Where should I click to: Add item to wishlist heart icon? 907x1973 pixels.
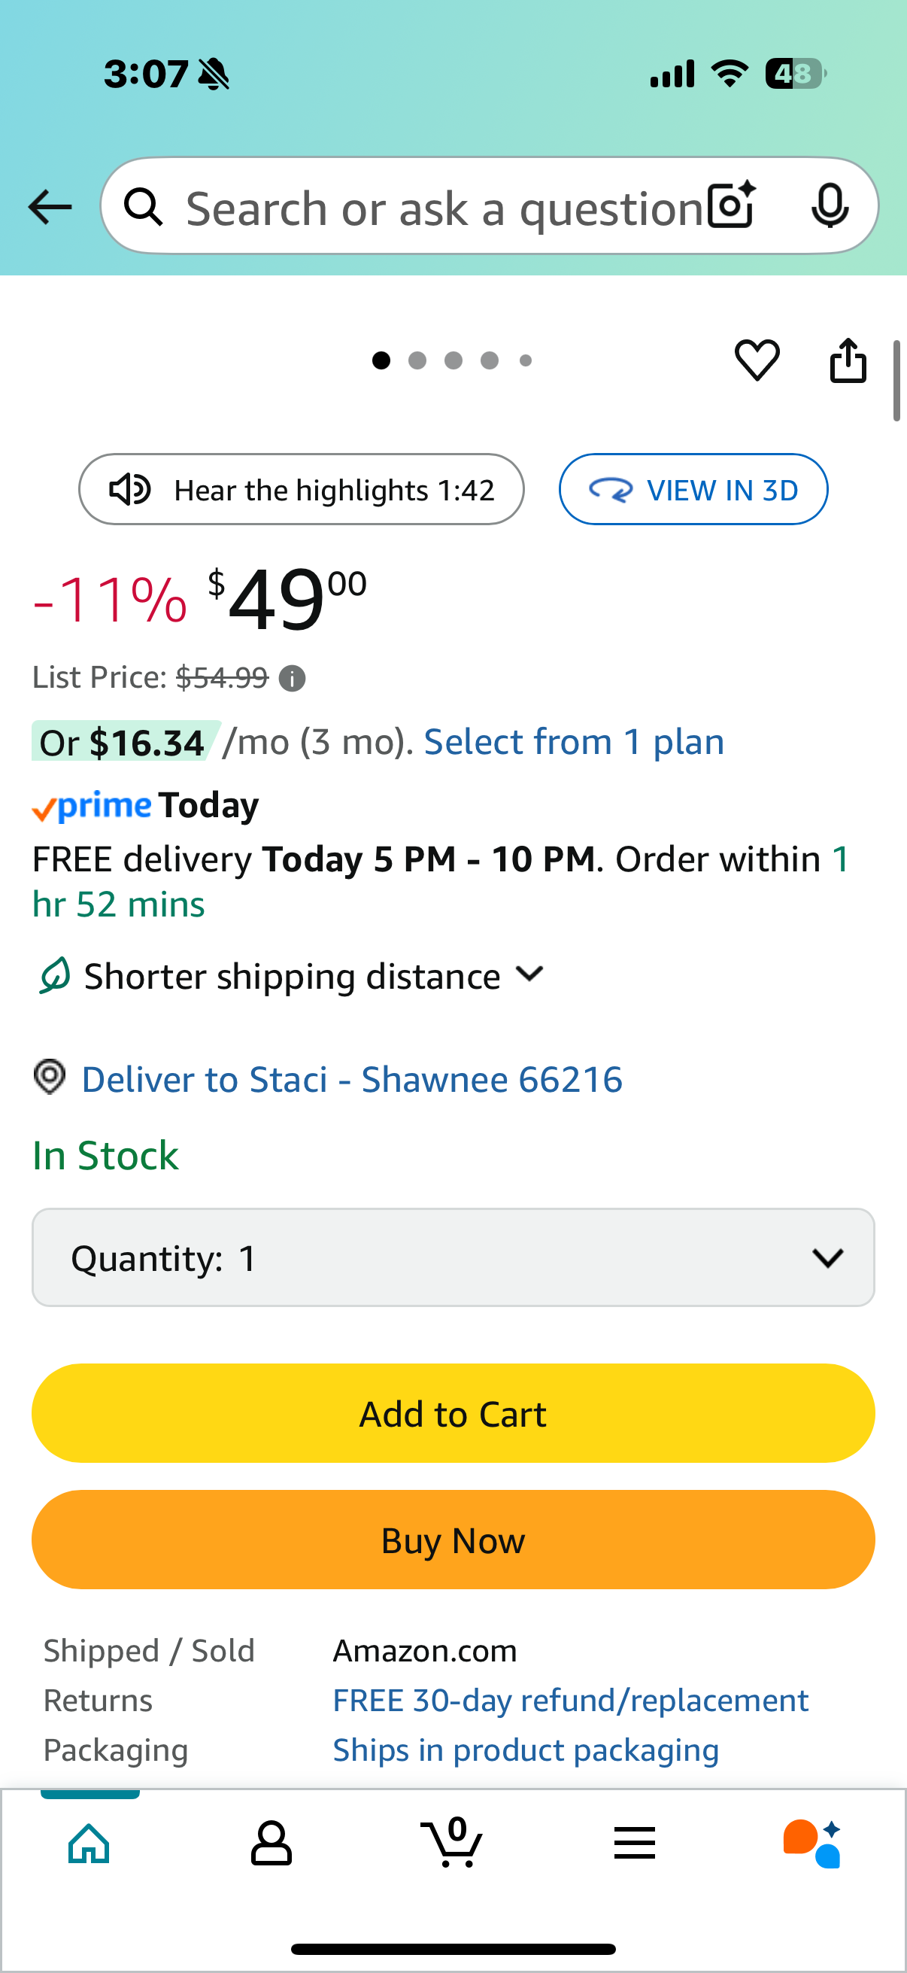757,360
